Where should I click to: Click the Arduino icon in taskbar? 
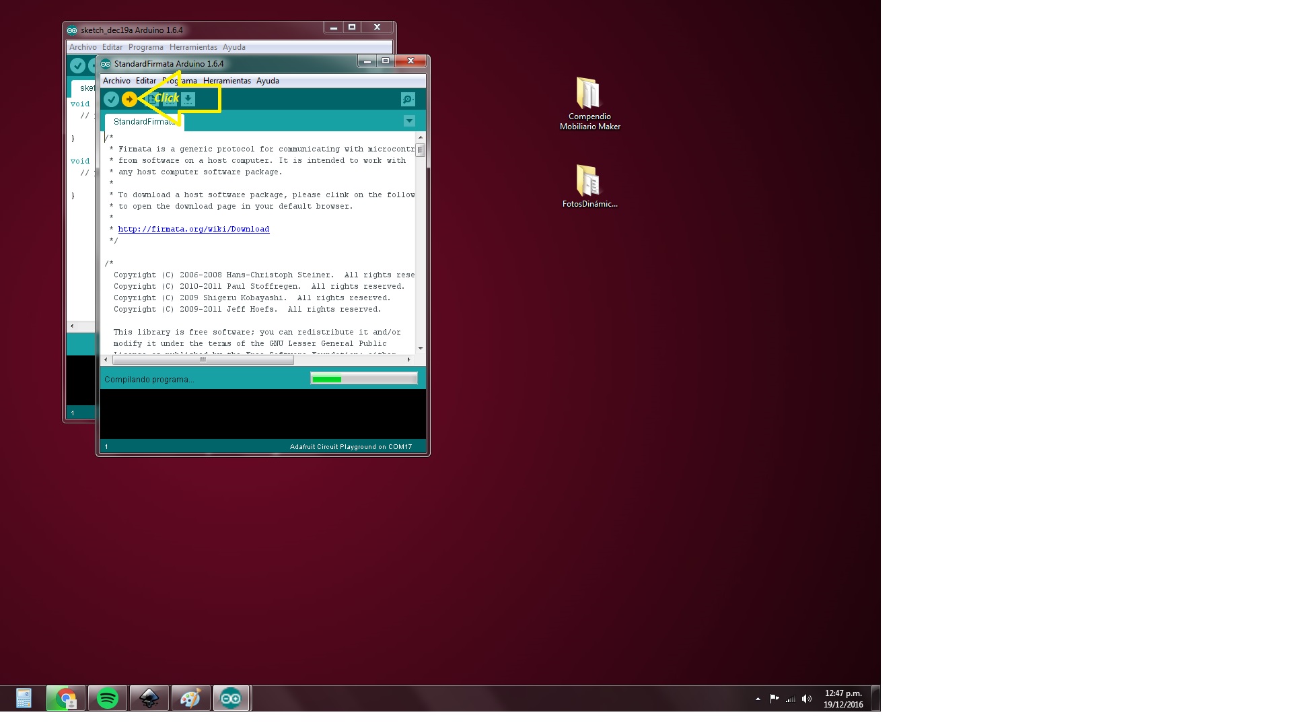pyautogui.click(x=231, y=699)
